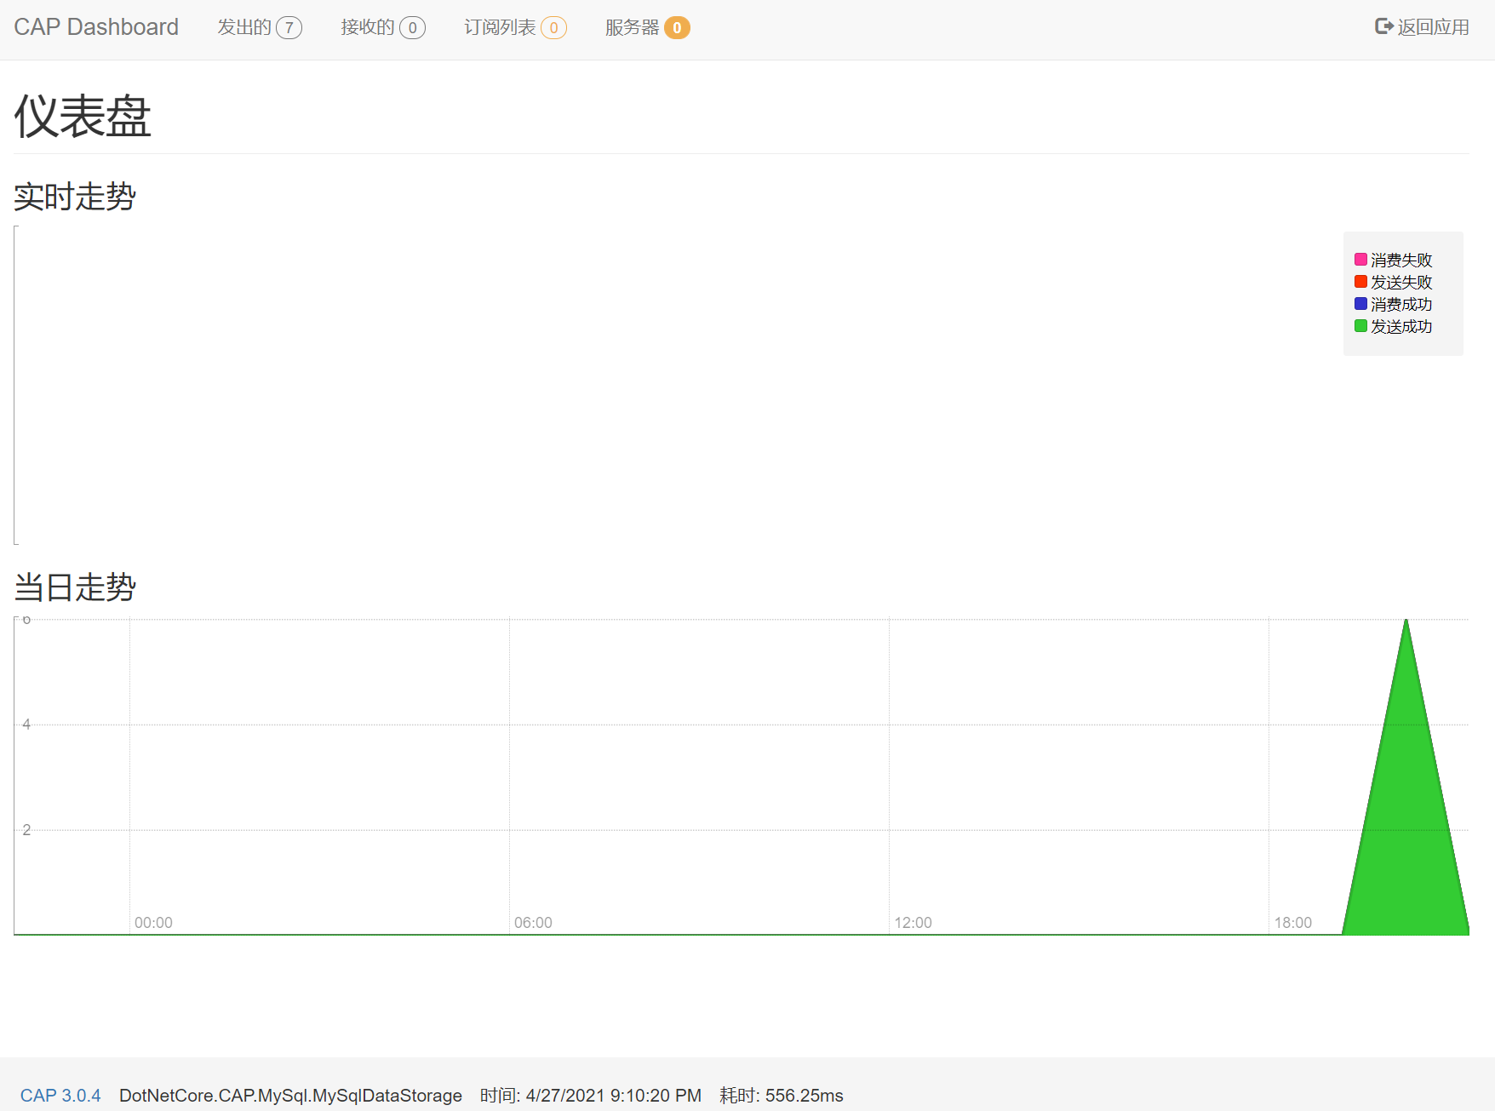This screenshot has width=1495, height=1111.
Task: Click the 当日走势 section heading
Action: [x=75, y=587]
